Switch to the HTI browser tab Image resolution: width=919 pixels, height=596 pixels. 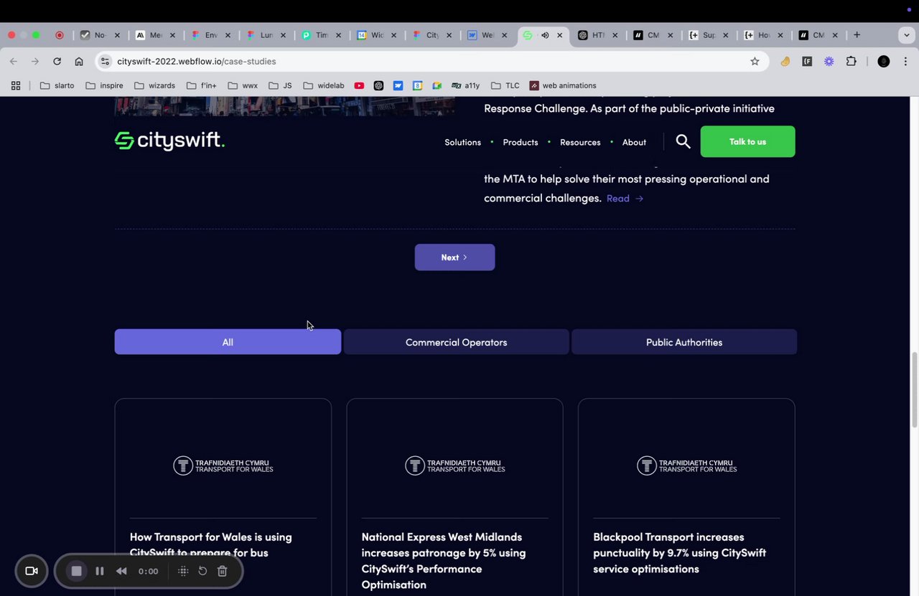[598, 35]
